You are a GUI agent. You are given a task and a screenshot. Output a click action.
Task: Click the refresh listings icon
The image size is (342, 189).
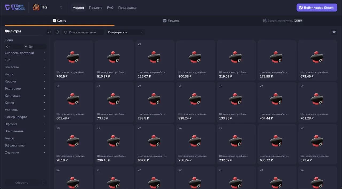pyautogui.click(x=57, y=32)
